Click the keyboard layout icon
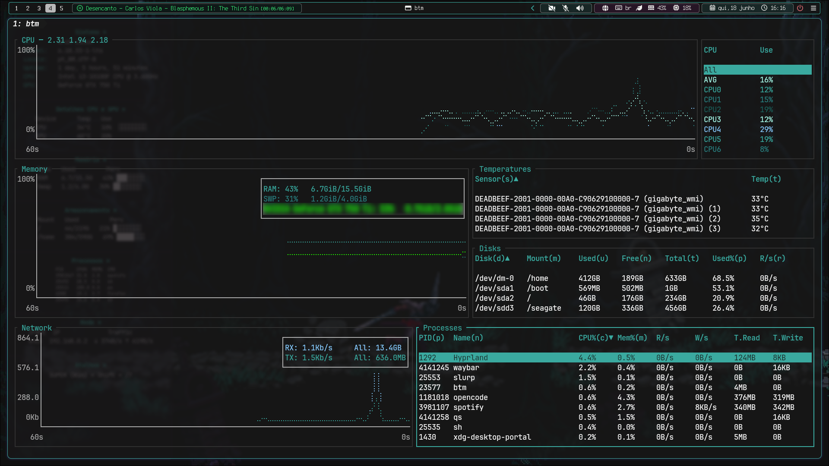 coord(618,8)
